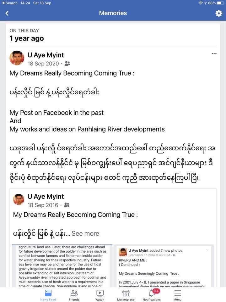
Task: Open the RIVERS AND ME post screenshot
Action: coord(164,266)
